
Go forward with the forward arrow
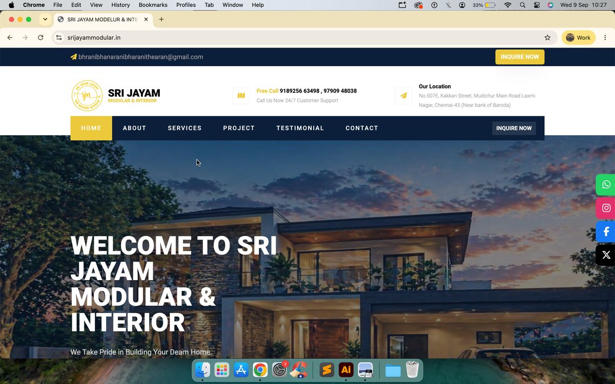click(x=25, y=37)
